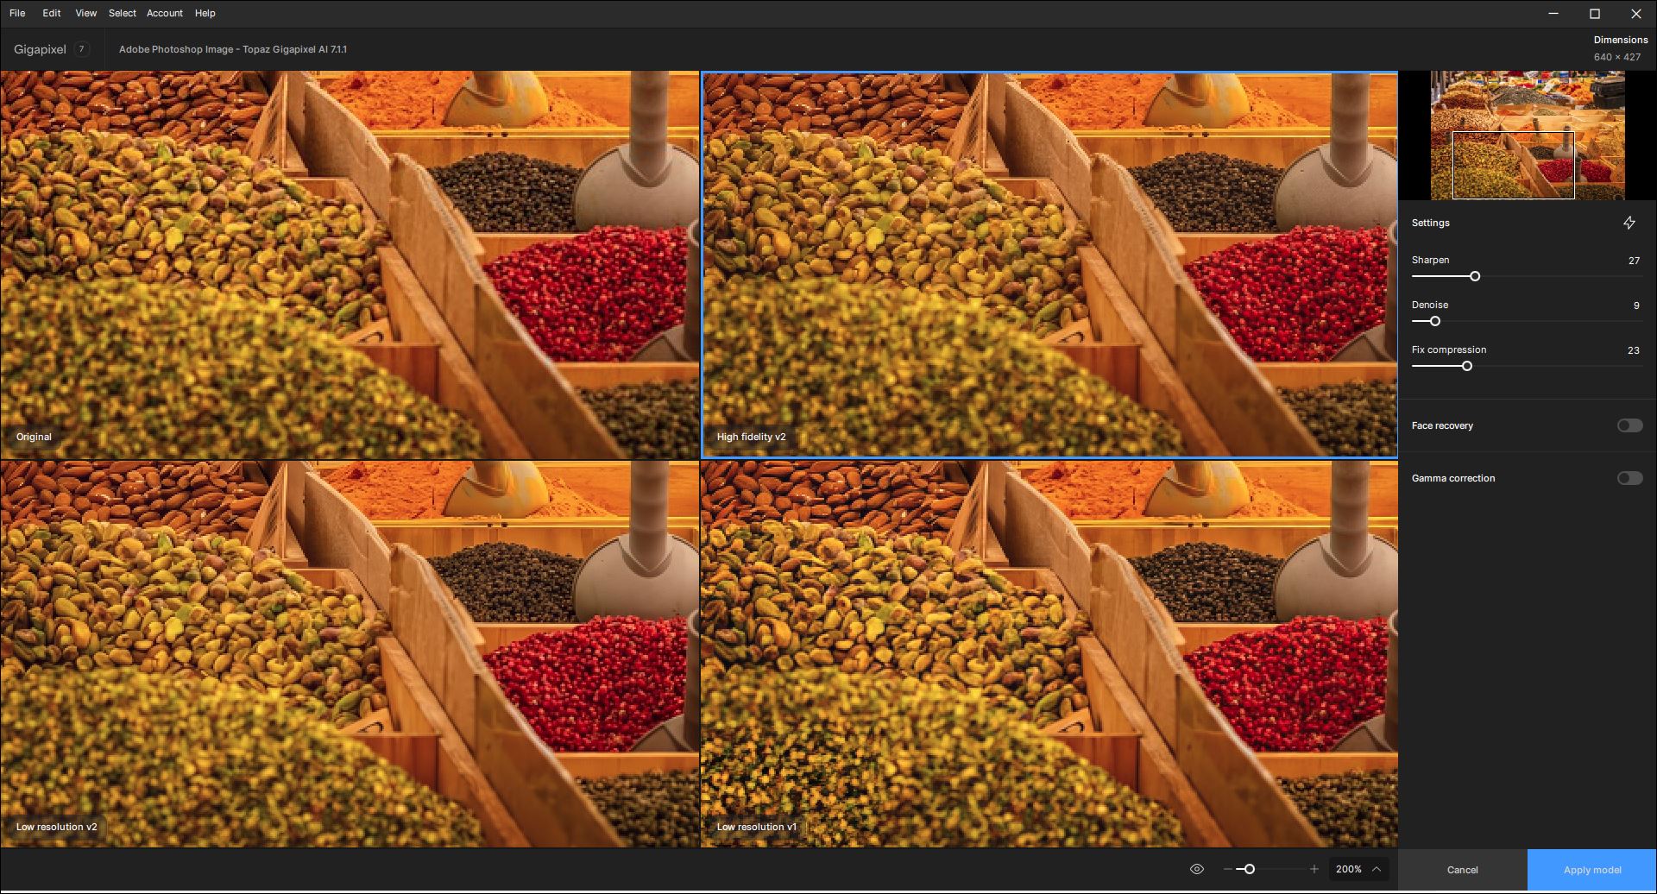The image size is (1657, 894).
Task: Click the Fix compression slider handle
Action: [x=1466, y=366]
